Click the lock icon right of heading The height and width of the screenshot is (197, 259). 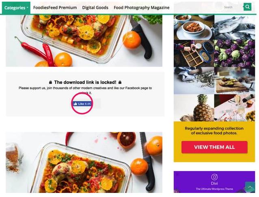point(120,82)
